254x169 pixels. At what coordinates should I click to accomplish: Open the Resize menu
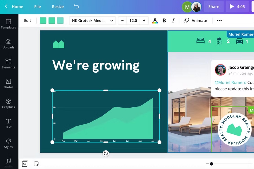58,6
